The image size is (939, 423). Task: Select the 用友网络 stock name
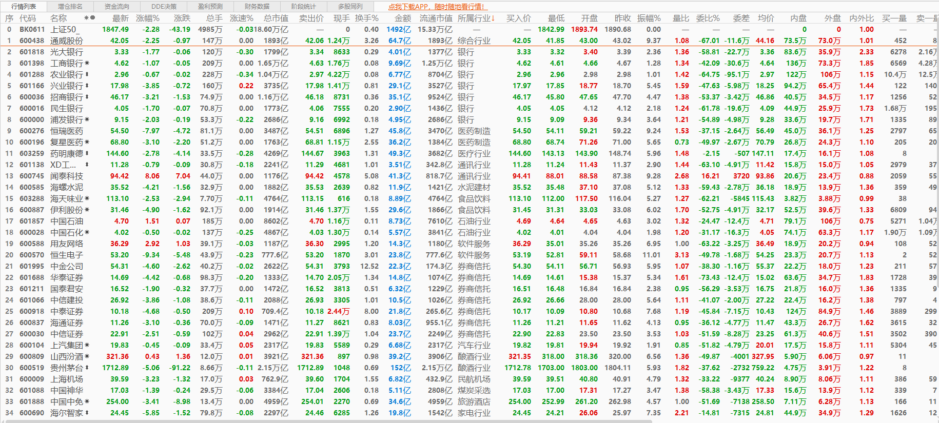[x=67, y=244]
